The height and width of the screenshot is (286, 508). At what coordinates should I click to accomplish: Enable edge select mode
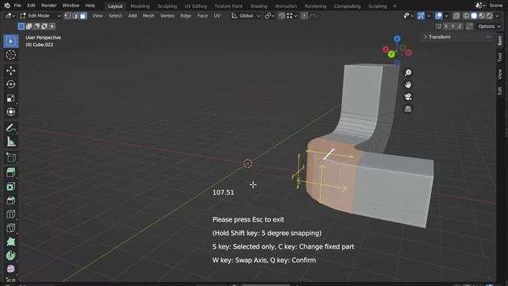tap(75, 16)
